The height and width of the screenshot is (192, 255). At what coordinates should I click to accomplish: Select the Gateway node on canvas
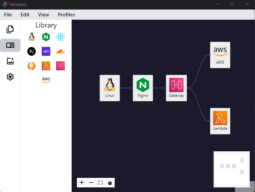click(176, 88)
